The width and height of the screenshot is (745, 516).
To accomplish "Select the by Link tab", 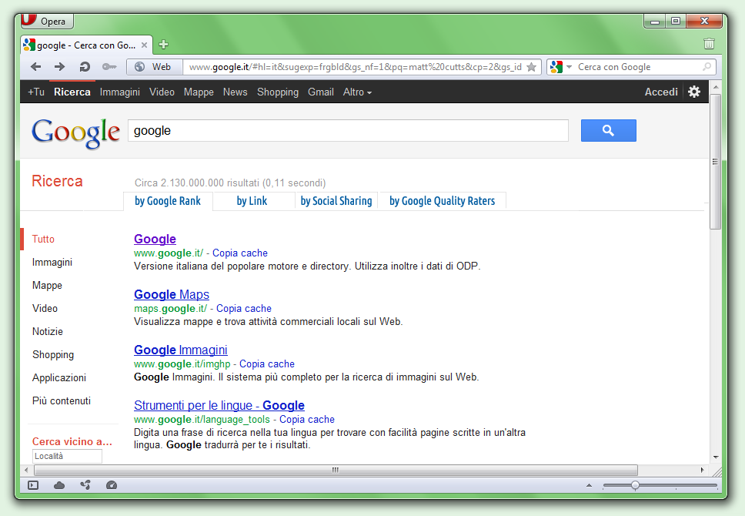I will 252,201.
